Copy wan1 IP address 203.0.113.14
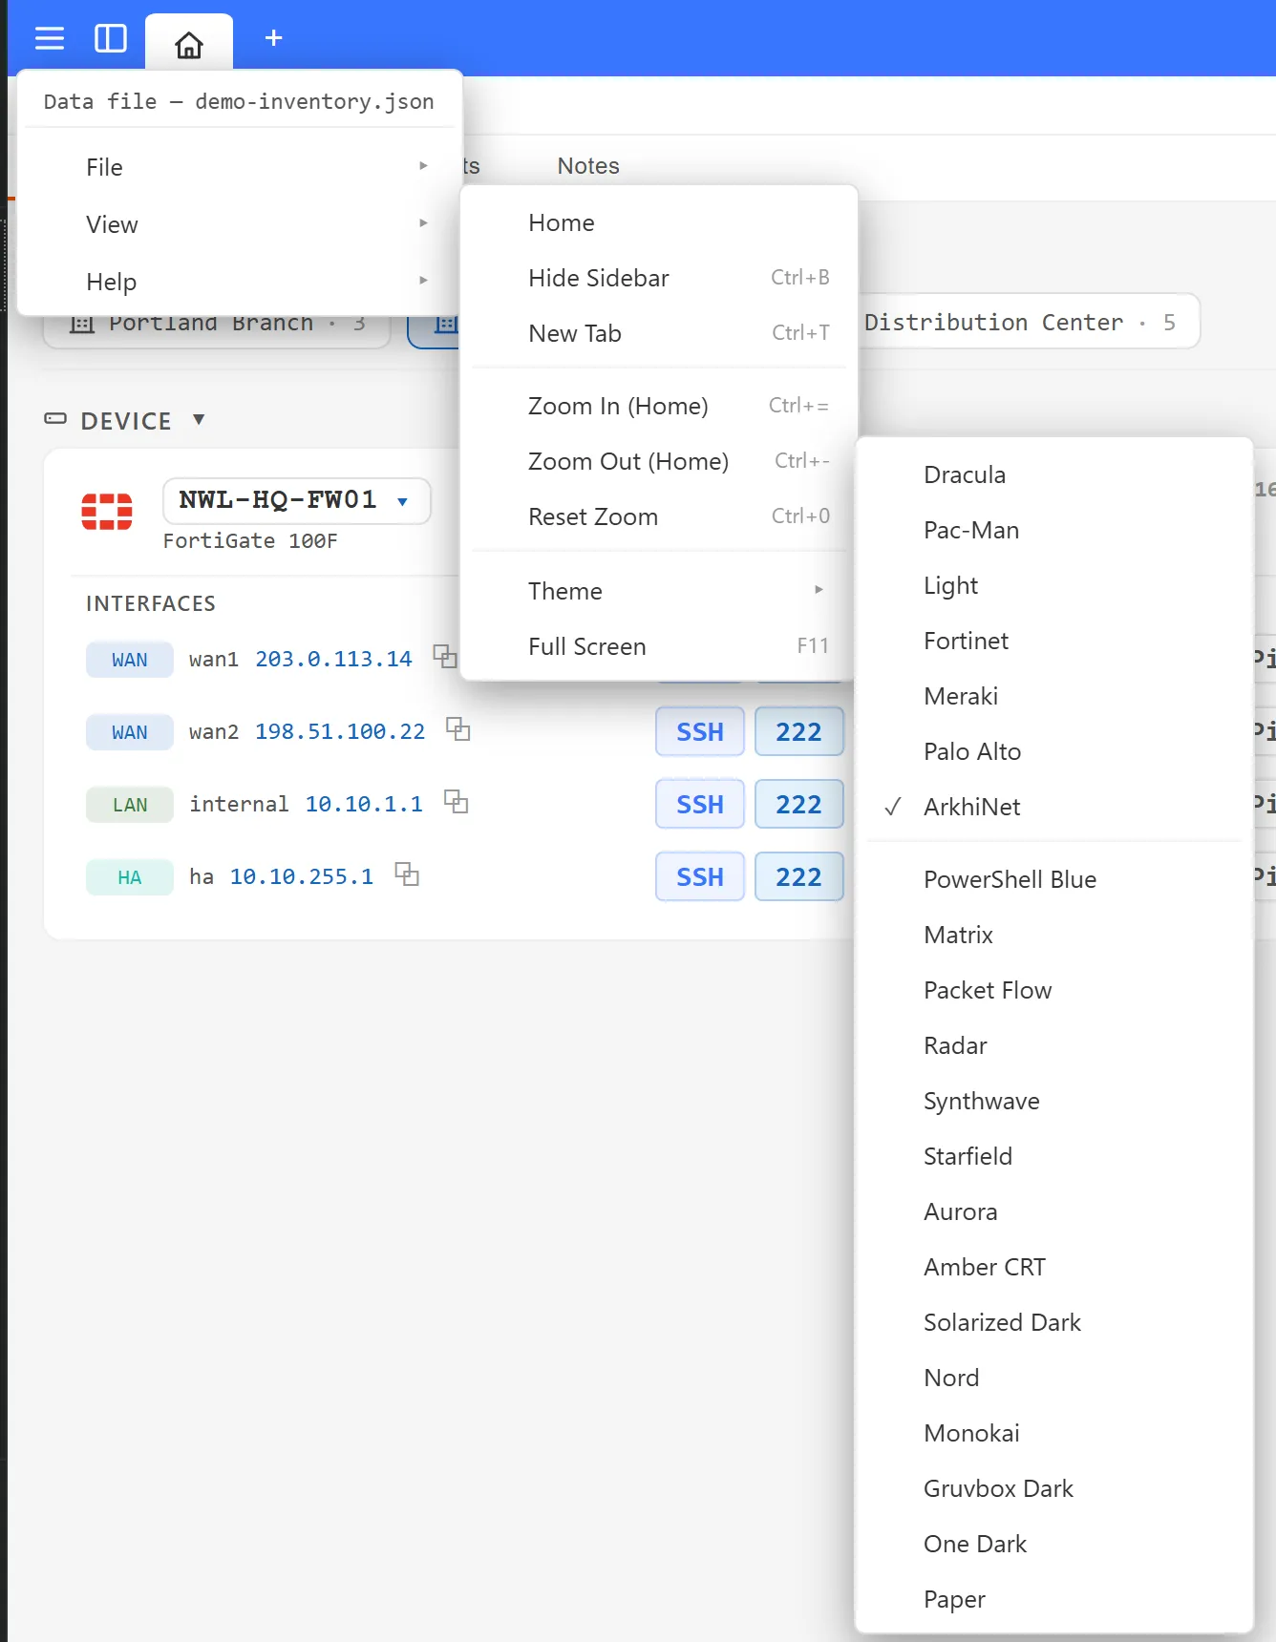The width and height of the screenshot is (1276, 1642). point(445,657)
